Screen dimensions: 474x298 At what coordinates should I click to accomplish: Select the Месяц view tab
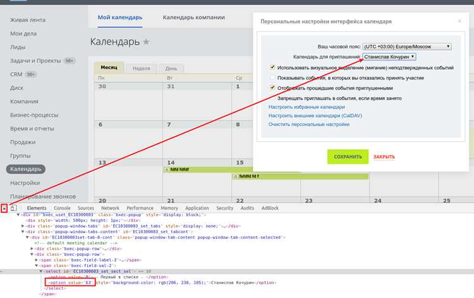point(109,67)
